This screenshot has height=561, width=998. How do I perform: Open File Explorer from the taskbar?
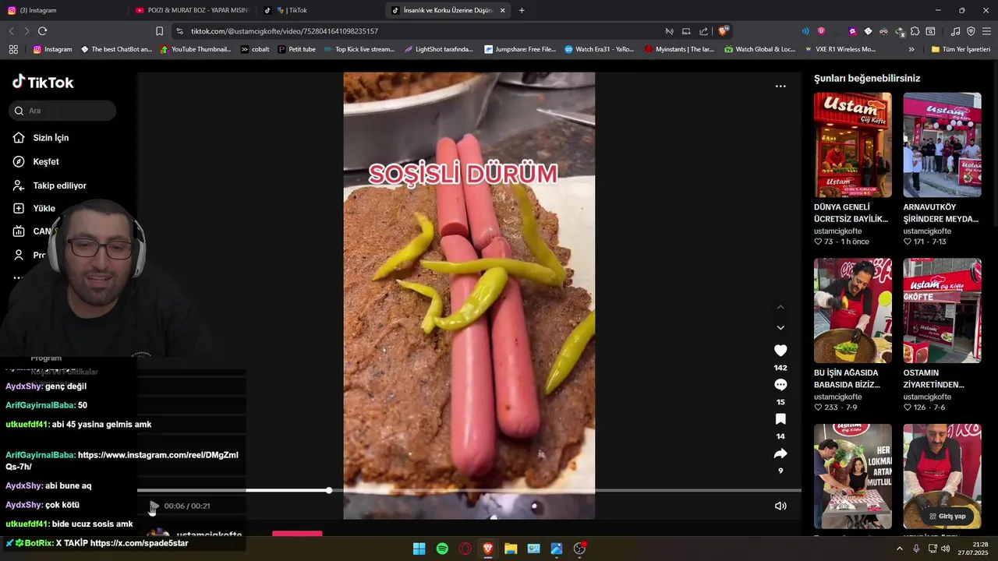pos(511,549)
